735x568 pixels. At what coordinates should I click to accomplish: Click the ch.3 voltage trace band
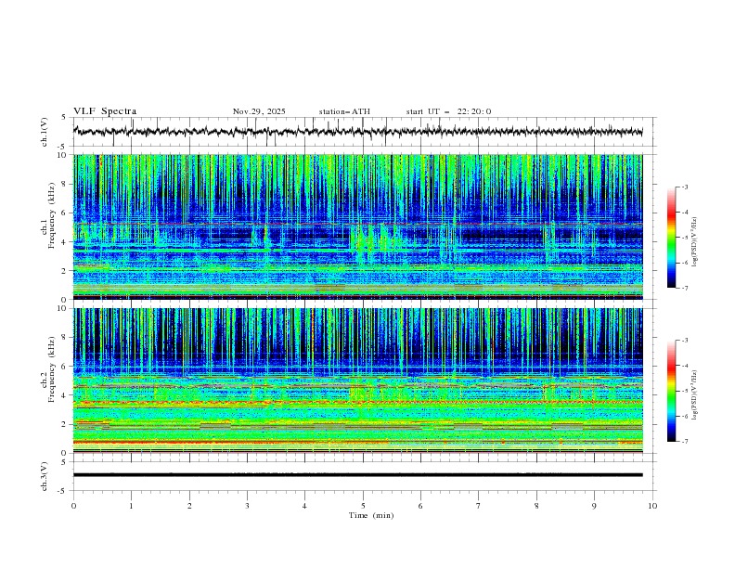click(357, 475)
